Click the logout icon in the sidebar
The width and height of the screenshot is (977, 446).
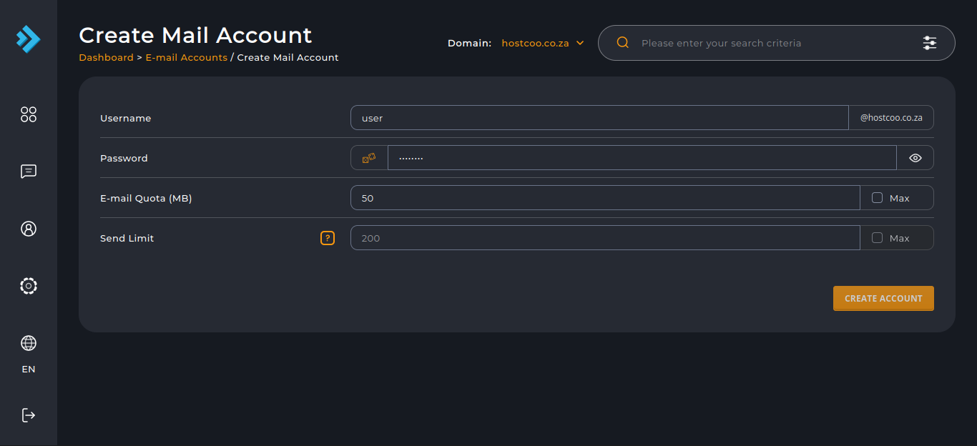pos(29,415)
